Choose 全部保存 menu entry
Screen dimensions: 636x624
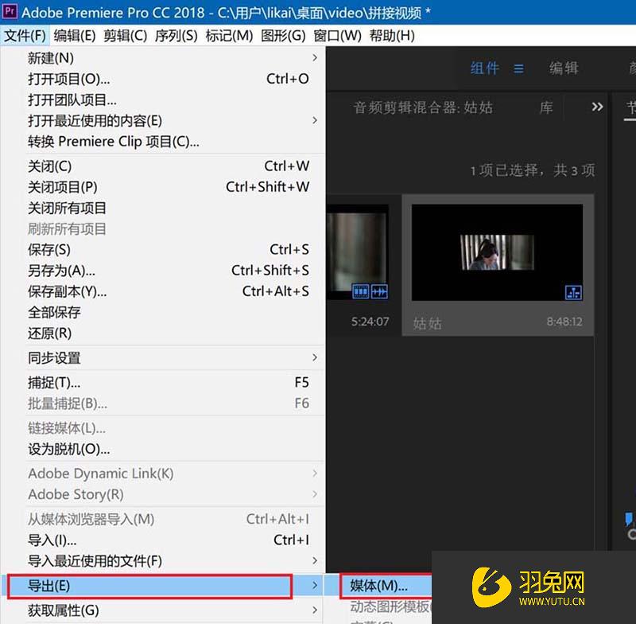point(163,312)
